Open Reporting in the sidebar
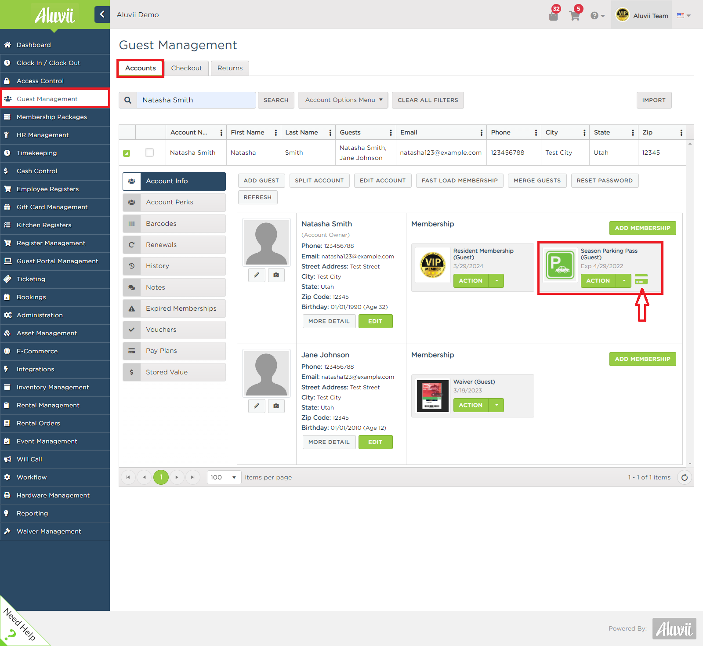 pos(55,513)
